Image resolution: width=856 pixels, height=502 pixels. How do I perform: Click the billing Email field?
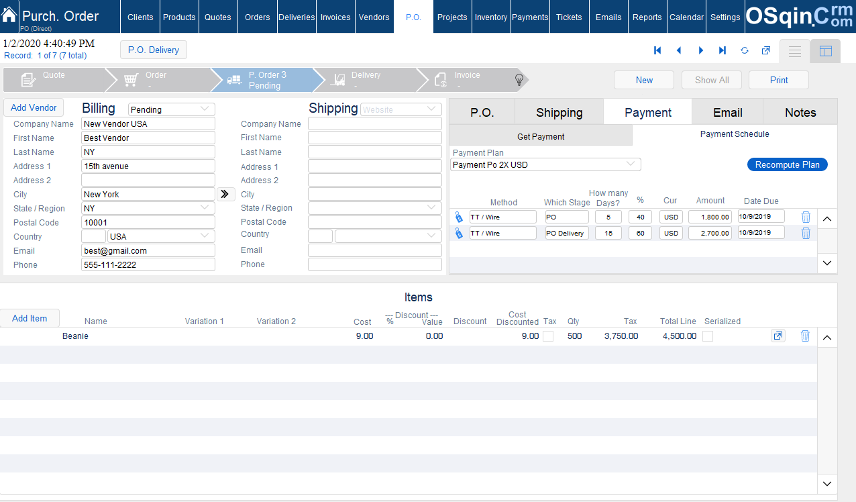148,250
